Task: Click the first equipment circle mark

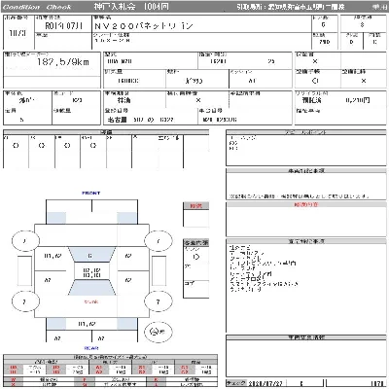Action: tap(16, 146)
